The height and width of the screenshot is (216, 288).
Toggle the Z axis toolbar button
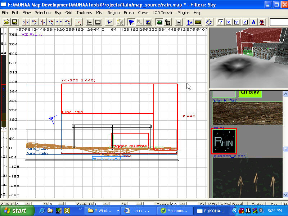245,22
